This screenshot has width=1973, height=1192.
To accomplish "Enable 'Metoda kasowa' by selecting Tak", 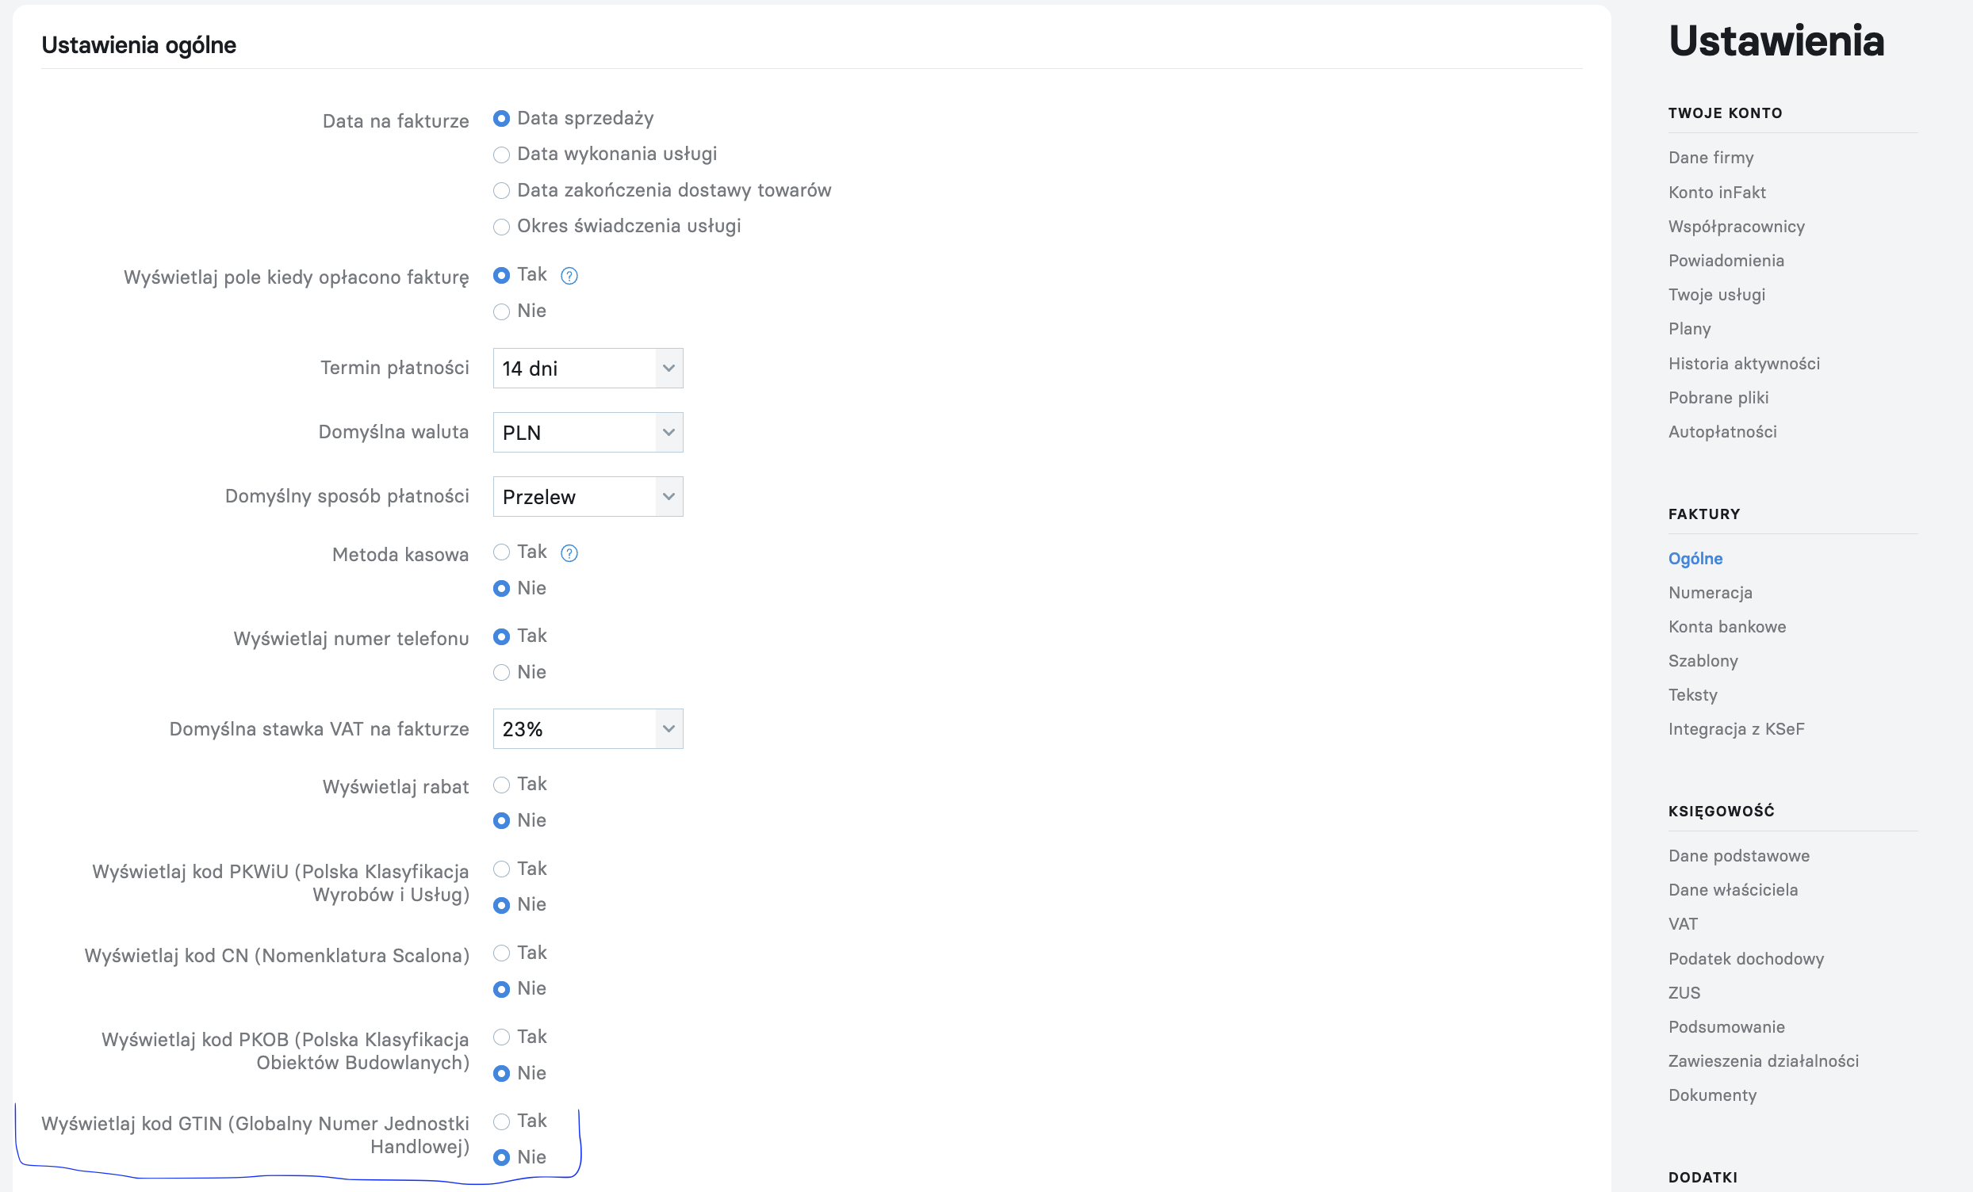I will click(x=501, y=552).
